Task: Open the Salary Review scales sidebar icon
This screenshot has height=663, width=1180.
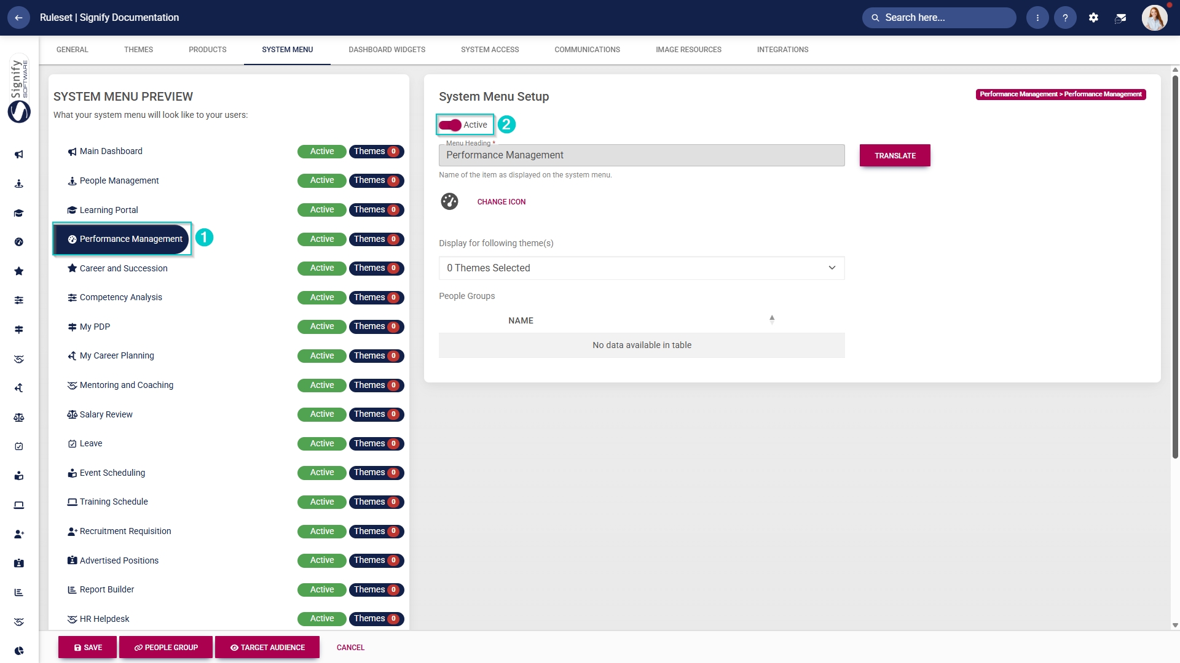Action: pyautogui.click(x=19, y=417)
